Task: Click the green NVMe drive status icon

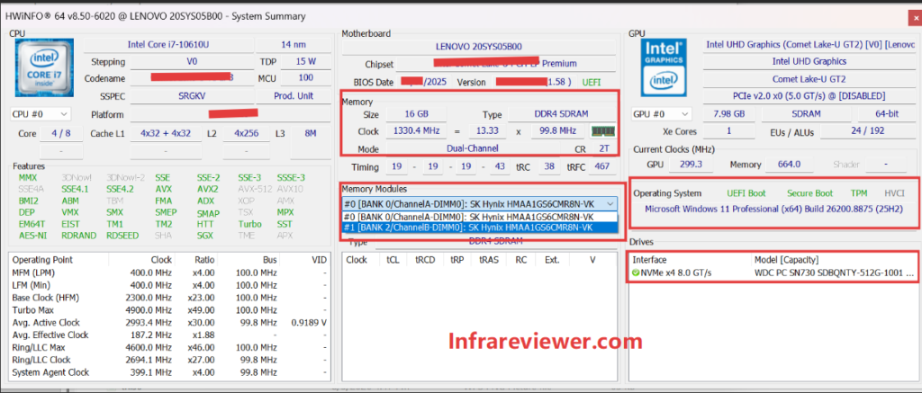Action: pos(636,272)
